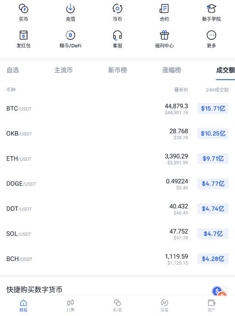Go to 行情 markets in bottom bar
The width and height of the screenshot is (235, 316).
[71, 305]
